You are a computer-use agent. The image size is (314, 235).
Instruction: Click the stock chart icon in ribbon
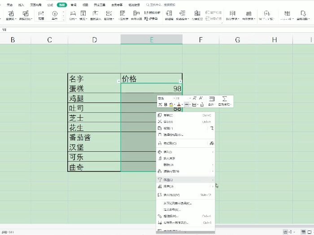(x=41, y=13)
